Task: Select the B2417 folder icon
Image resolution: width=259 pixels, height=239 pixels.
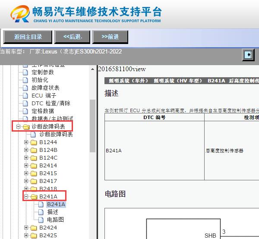Action: pyautogui.click(x=34, y=181)
